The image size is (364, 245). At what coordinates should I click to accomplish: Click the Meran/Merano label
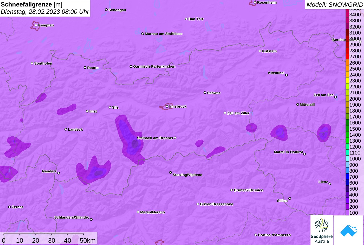pos(153,212)
